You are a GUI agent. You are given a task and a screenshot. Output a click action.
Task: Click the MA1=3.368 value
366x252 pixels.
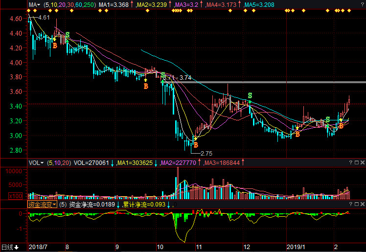click(x=114, y=5)
